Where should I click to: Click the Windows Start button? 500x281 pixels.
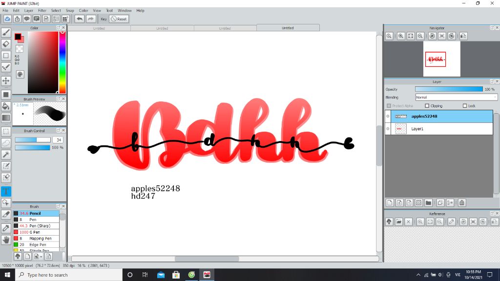tap(7, 275)
